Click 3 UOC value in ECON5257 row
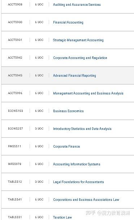This screenshot has width=134, height=220. click(x=39, y=128)
